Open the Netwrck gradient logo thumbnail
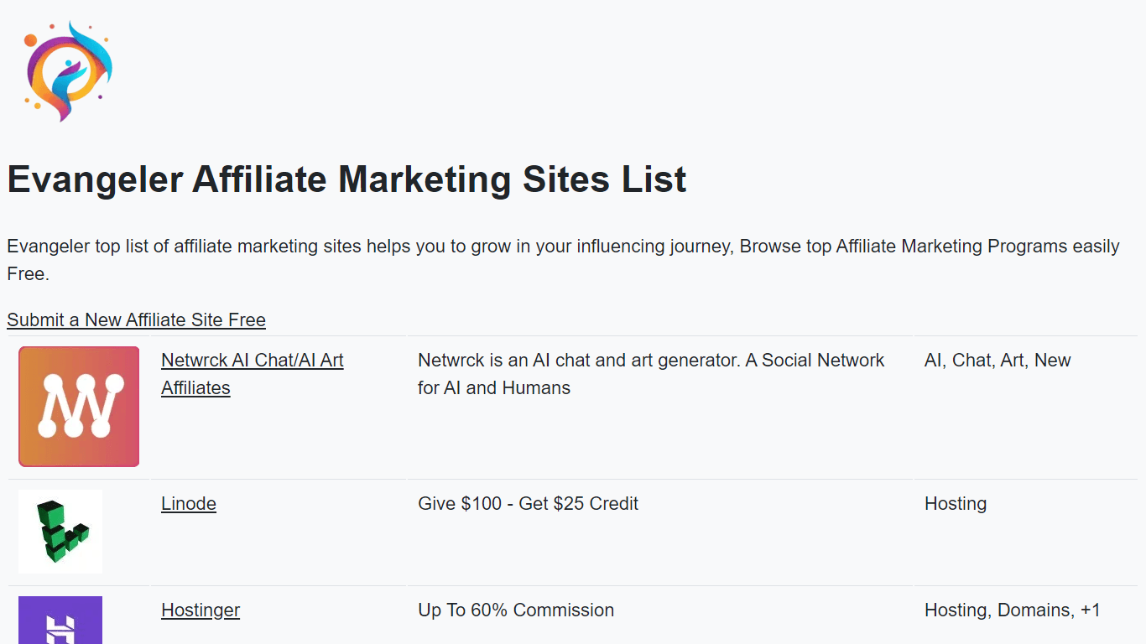The height and width of the screenshot is (644, 1146). click(x=79, y=407)
